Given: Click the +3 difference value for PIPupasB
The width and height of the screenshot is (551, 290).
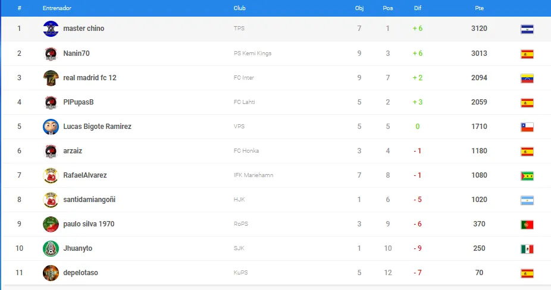Looking at the screenshot, I should [418, 102].
